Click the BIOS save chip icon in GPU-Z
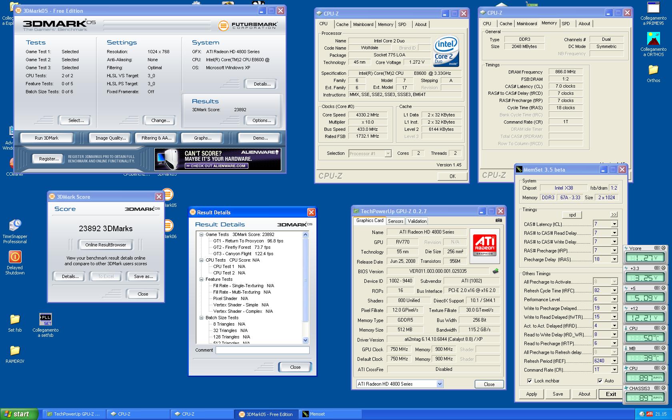 tap(496, 271)
